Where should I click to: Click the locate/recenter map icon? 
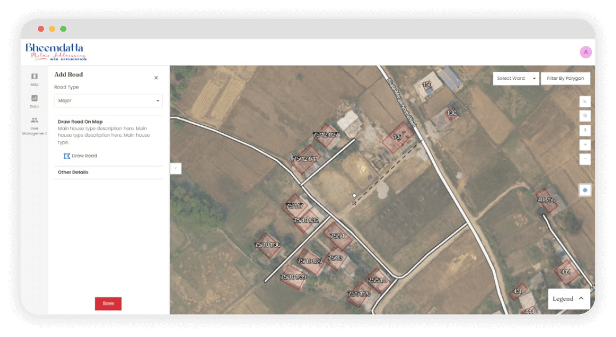click(x=585, y=116)
